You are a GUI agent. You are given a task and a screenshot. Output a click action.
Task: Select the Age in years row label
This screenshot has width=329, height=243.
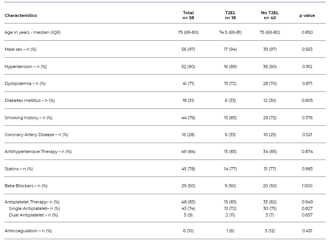(x=32, y=33)
